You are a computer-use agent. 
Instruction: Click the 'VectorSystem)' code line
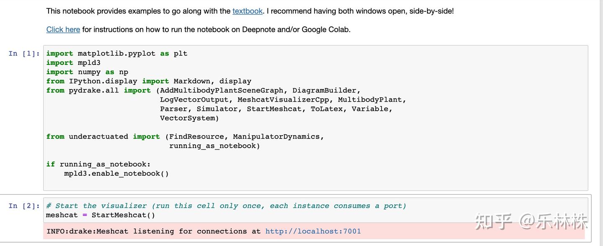pyautogui.click(x=189, y=118)
